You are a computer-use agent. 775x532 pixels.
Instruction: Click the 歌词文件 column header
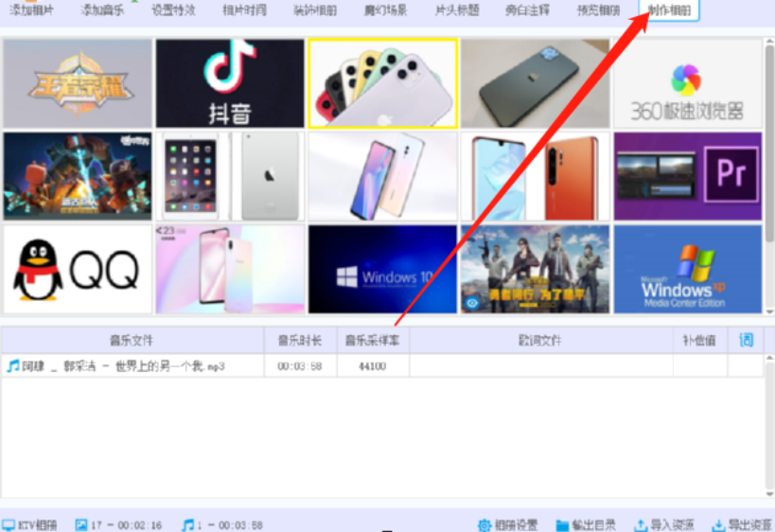pyautogui.click(x=540, y=340)
